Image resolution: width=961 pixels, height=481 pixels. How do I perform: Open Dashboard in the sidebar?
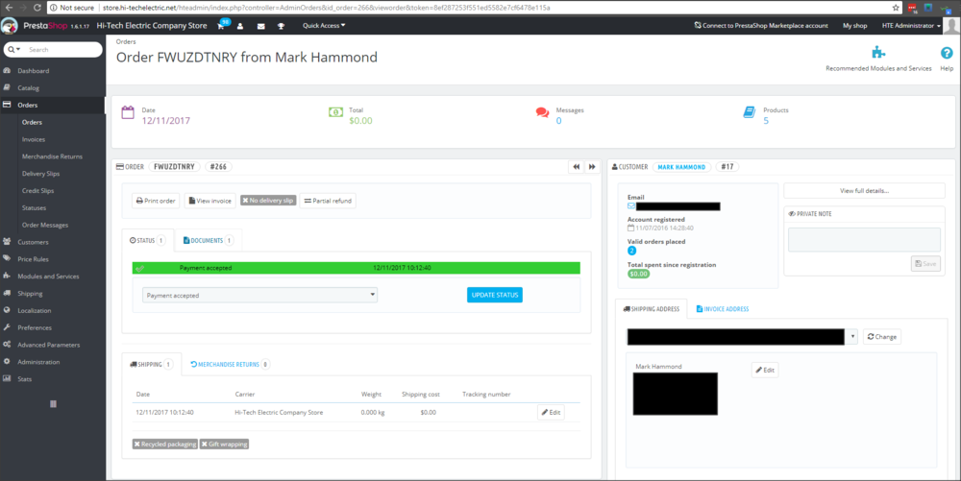[x=33, y=71]
